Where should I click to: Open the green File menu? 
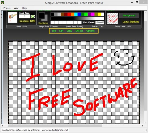tap(54, 31)
